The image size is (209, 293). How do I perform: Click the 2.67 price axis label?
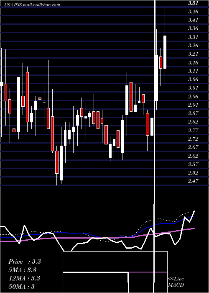tap(193, 147)
